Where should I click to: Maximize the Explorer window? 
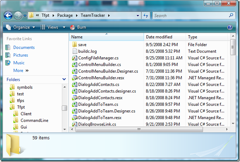coord(217,3)
